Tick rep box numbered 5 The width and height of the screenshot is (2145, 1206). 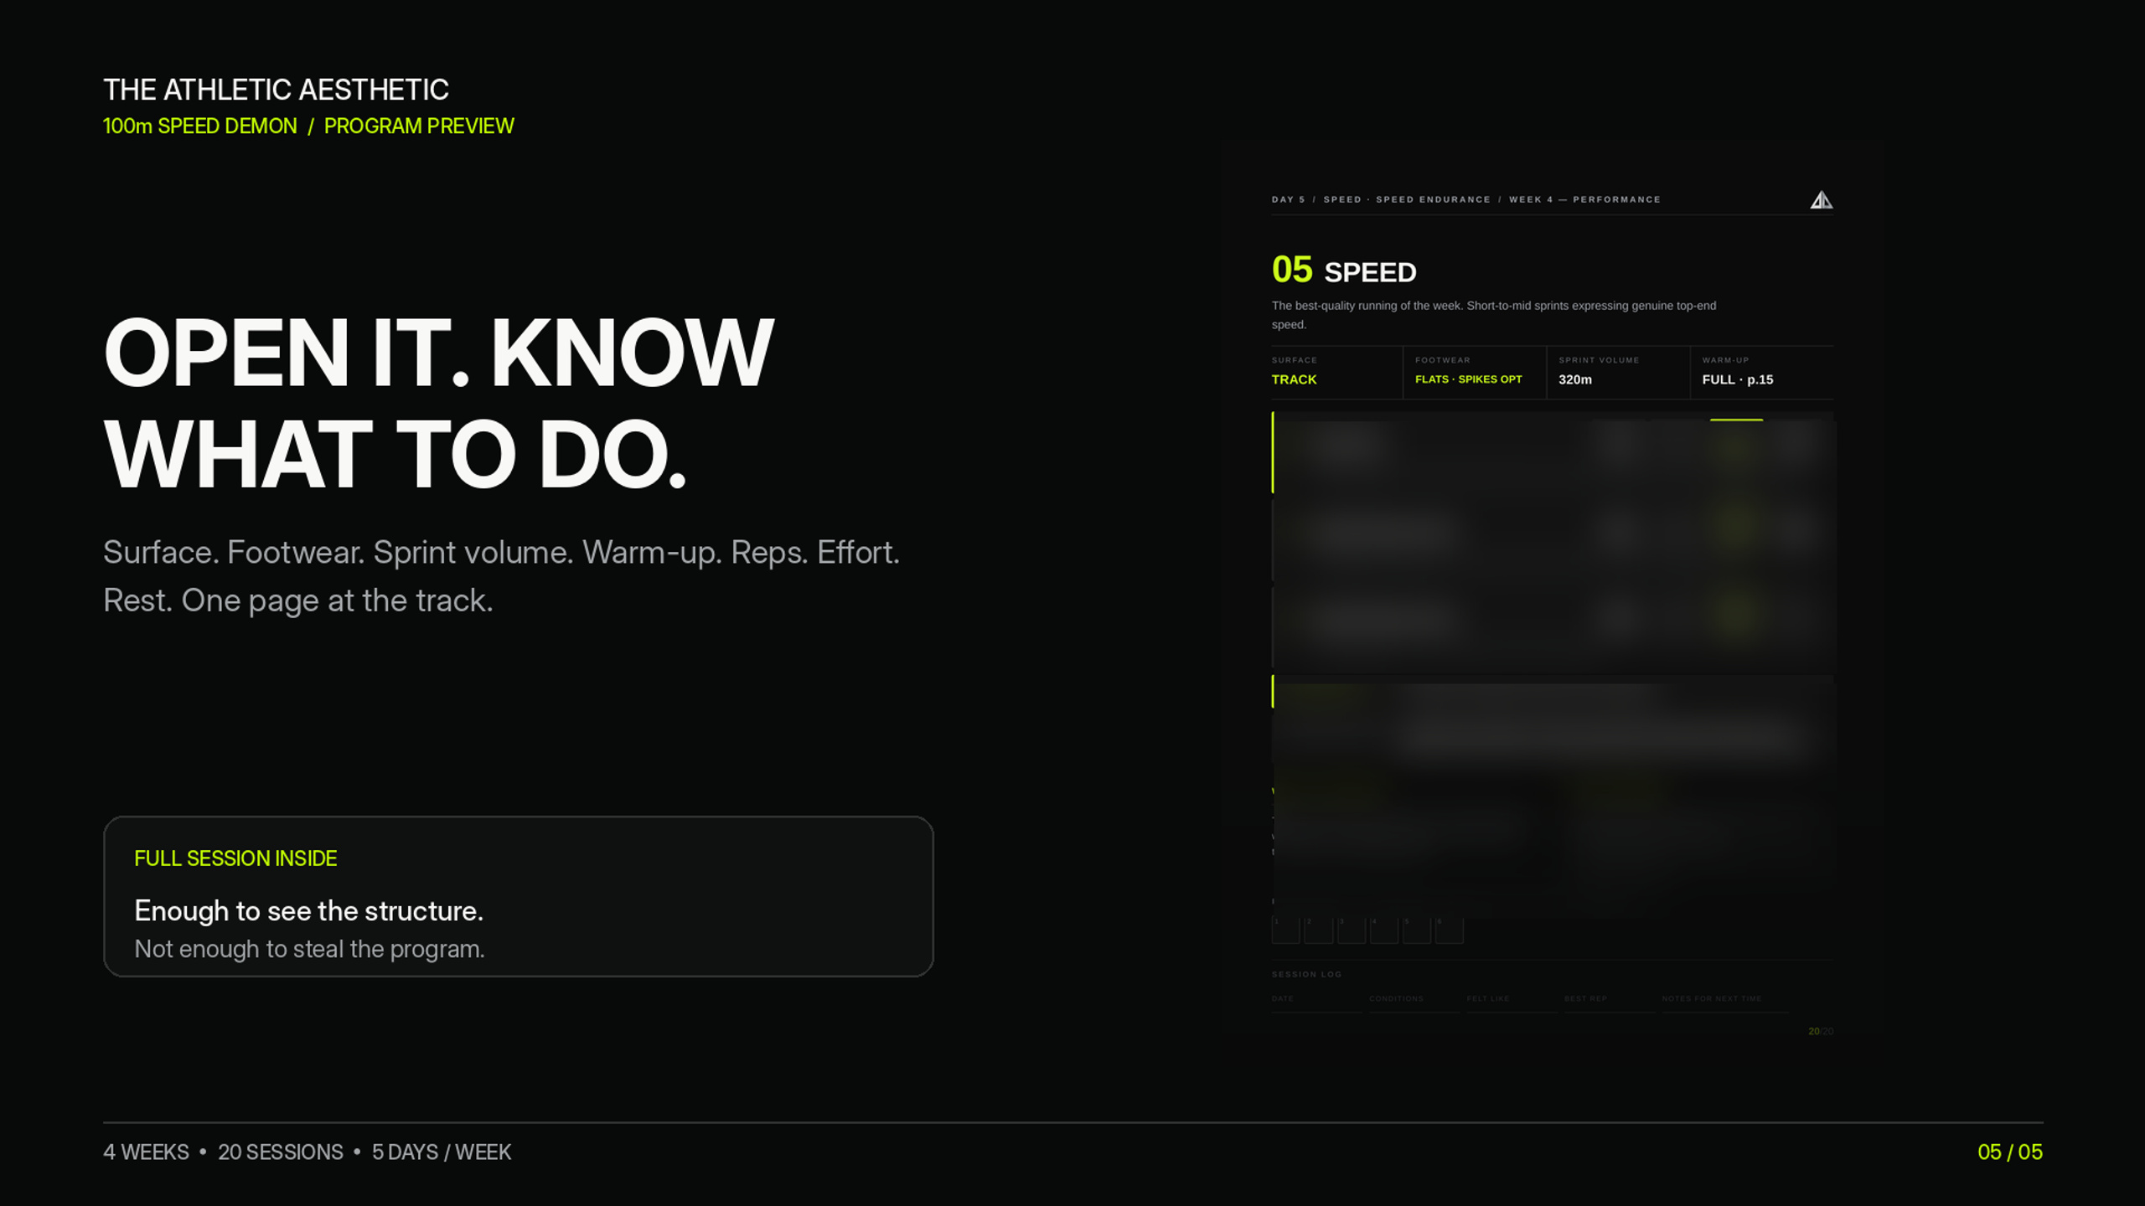point(1416,930)
